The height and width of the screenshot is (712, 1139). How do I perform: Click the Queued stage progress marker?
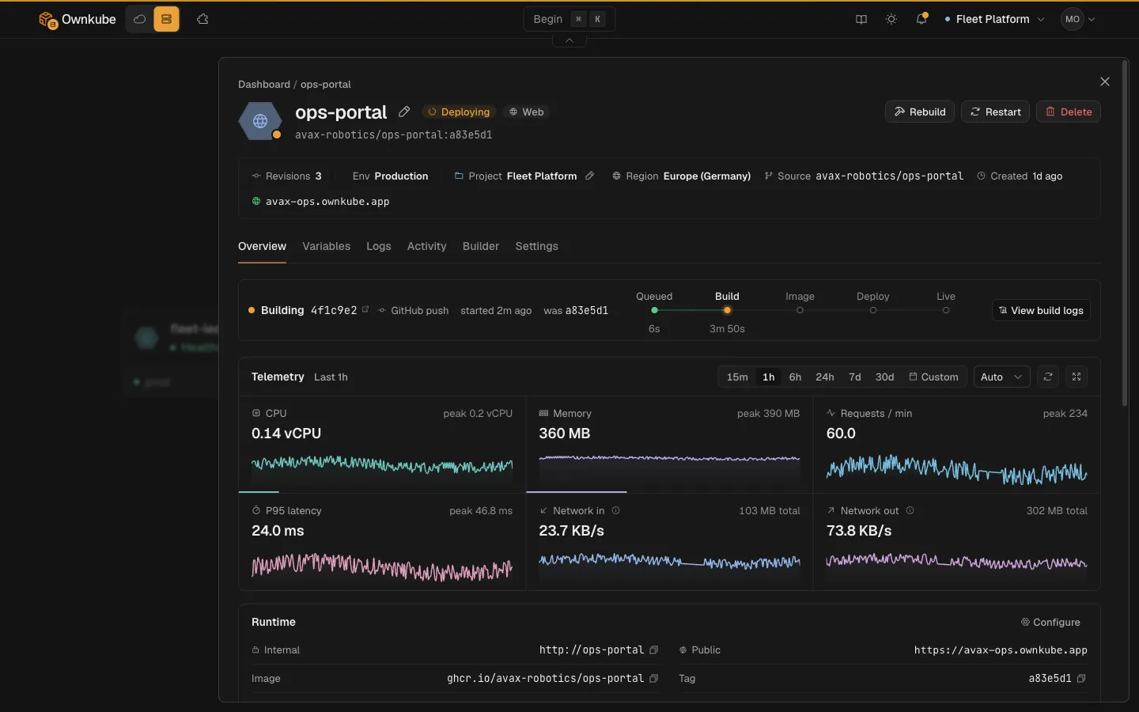tap(654, 310)
